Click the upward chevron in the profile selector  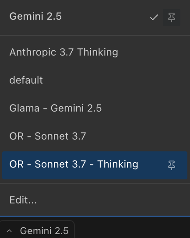9,231
